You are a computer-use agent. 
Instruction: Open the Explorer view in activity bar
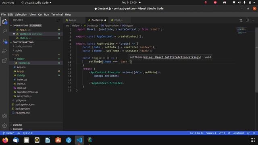(x=4, y=21)
